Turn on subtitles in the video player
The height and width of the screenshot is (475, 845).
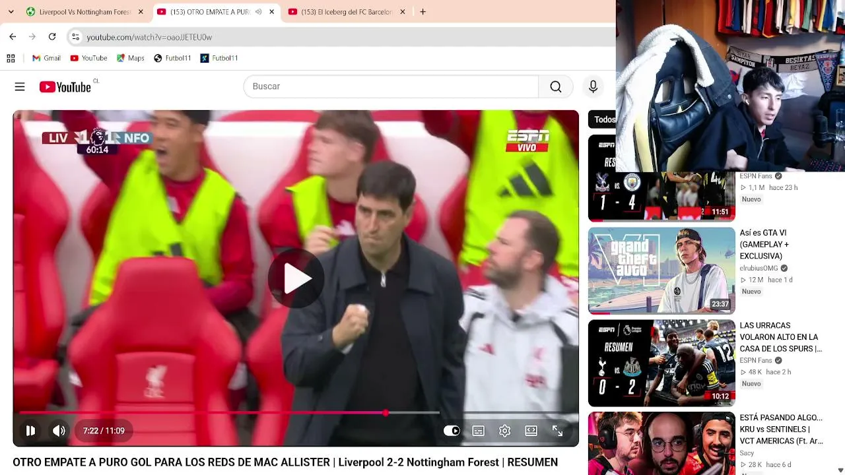pos(479,431)
